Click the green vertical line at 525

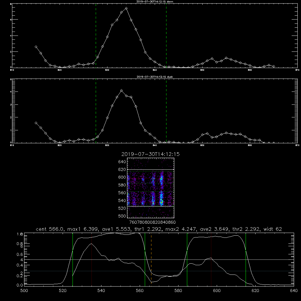(x=73, y=259)
